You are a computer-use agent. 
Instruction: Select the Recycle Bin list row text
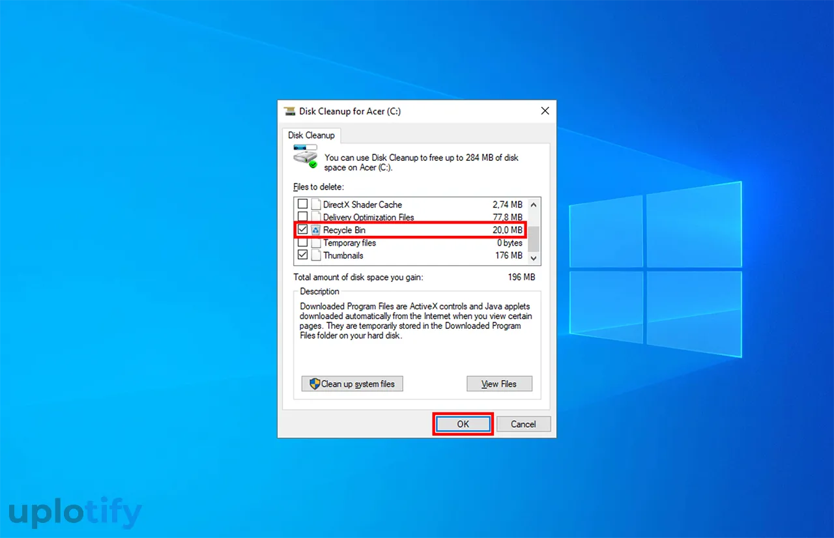pyautogui.click(x=345, y=230)
